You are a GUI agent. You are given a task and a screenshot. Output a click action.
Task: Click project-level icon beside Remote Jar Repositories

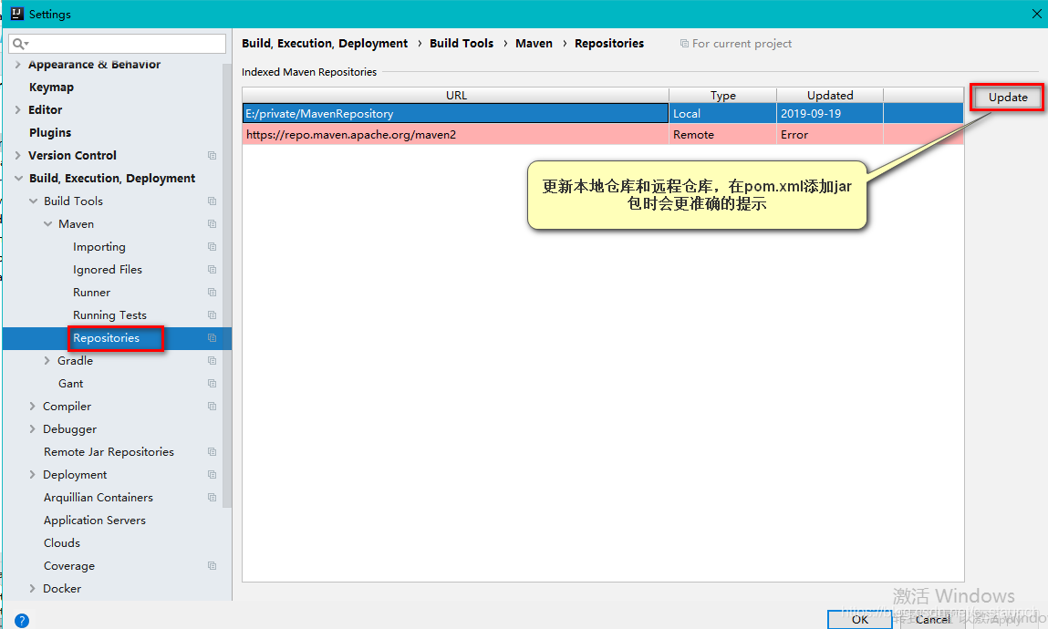[x=212, y=452]
